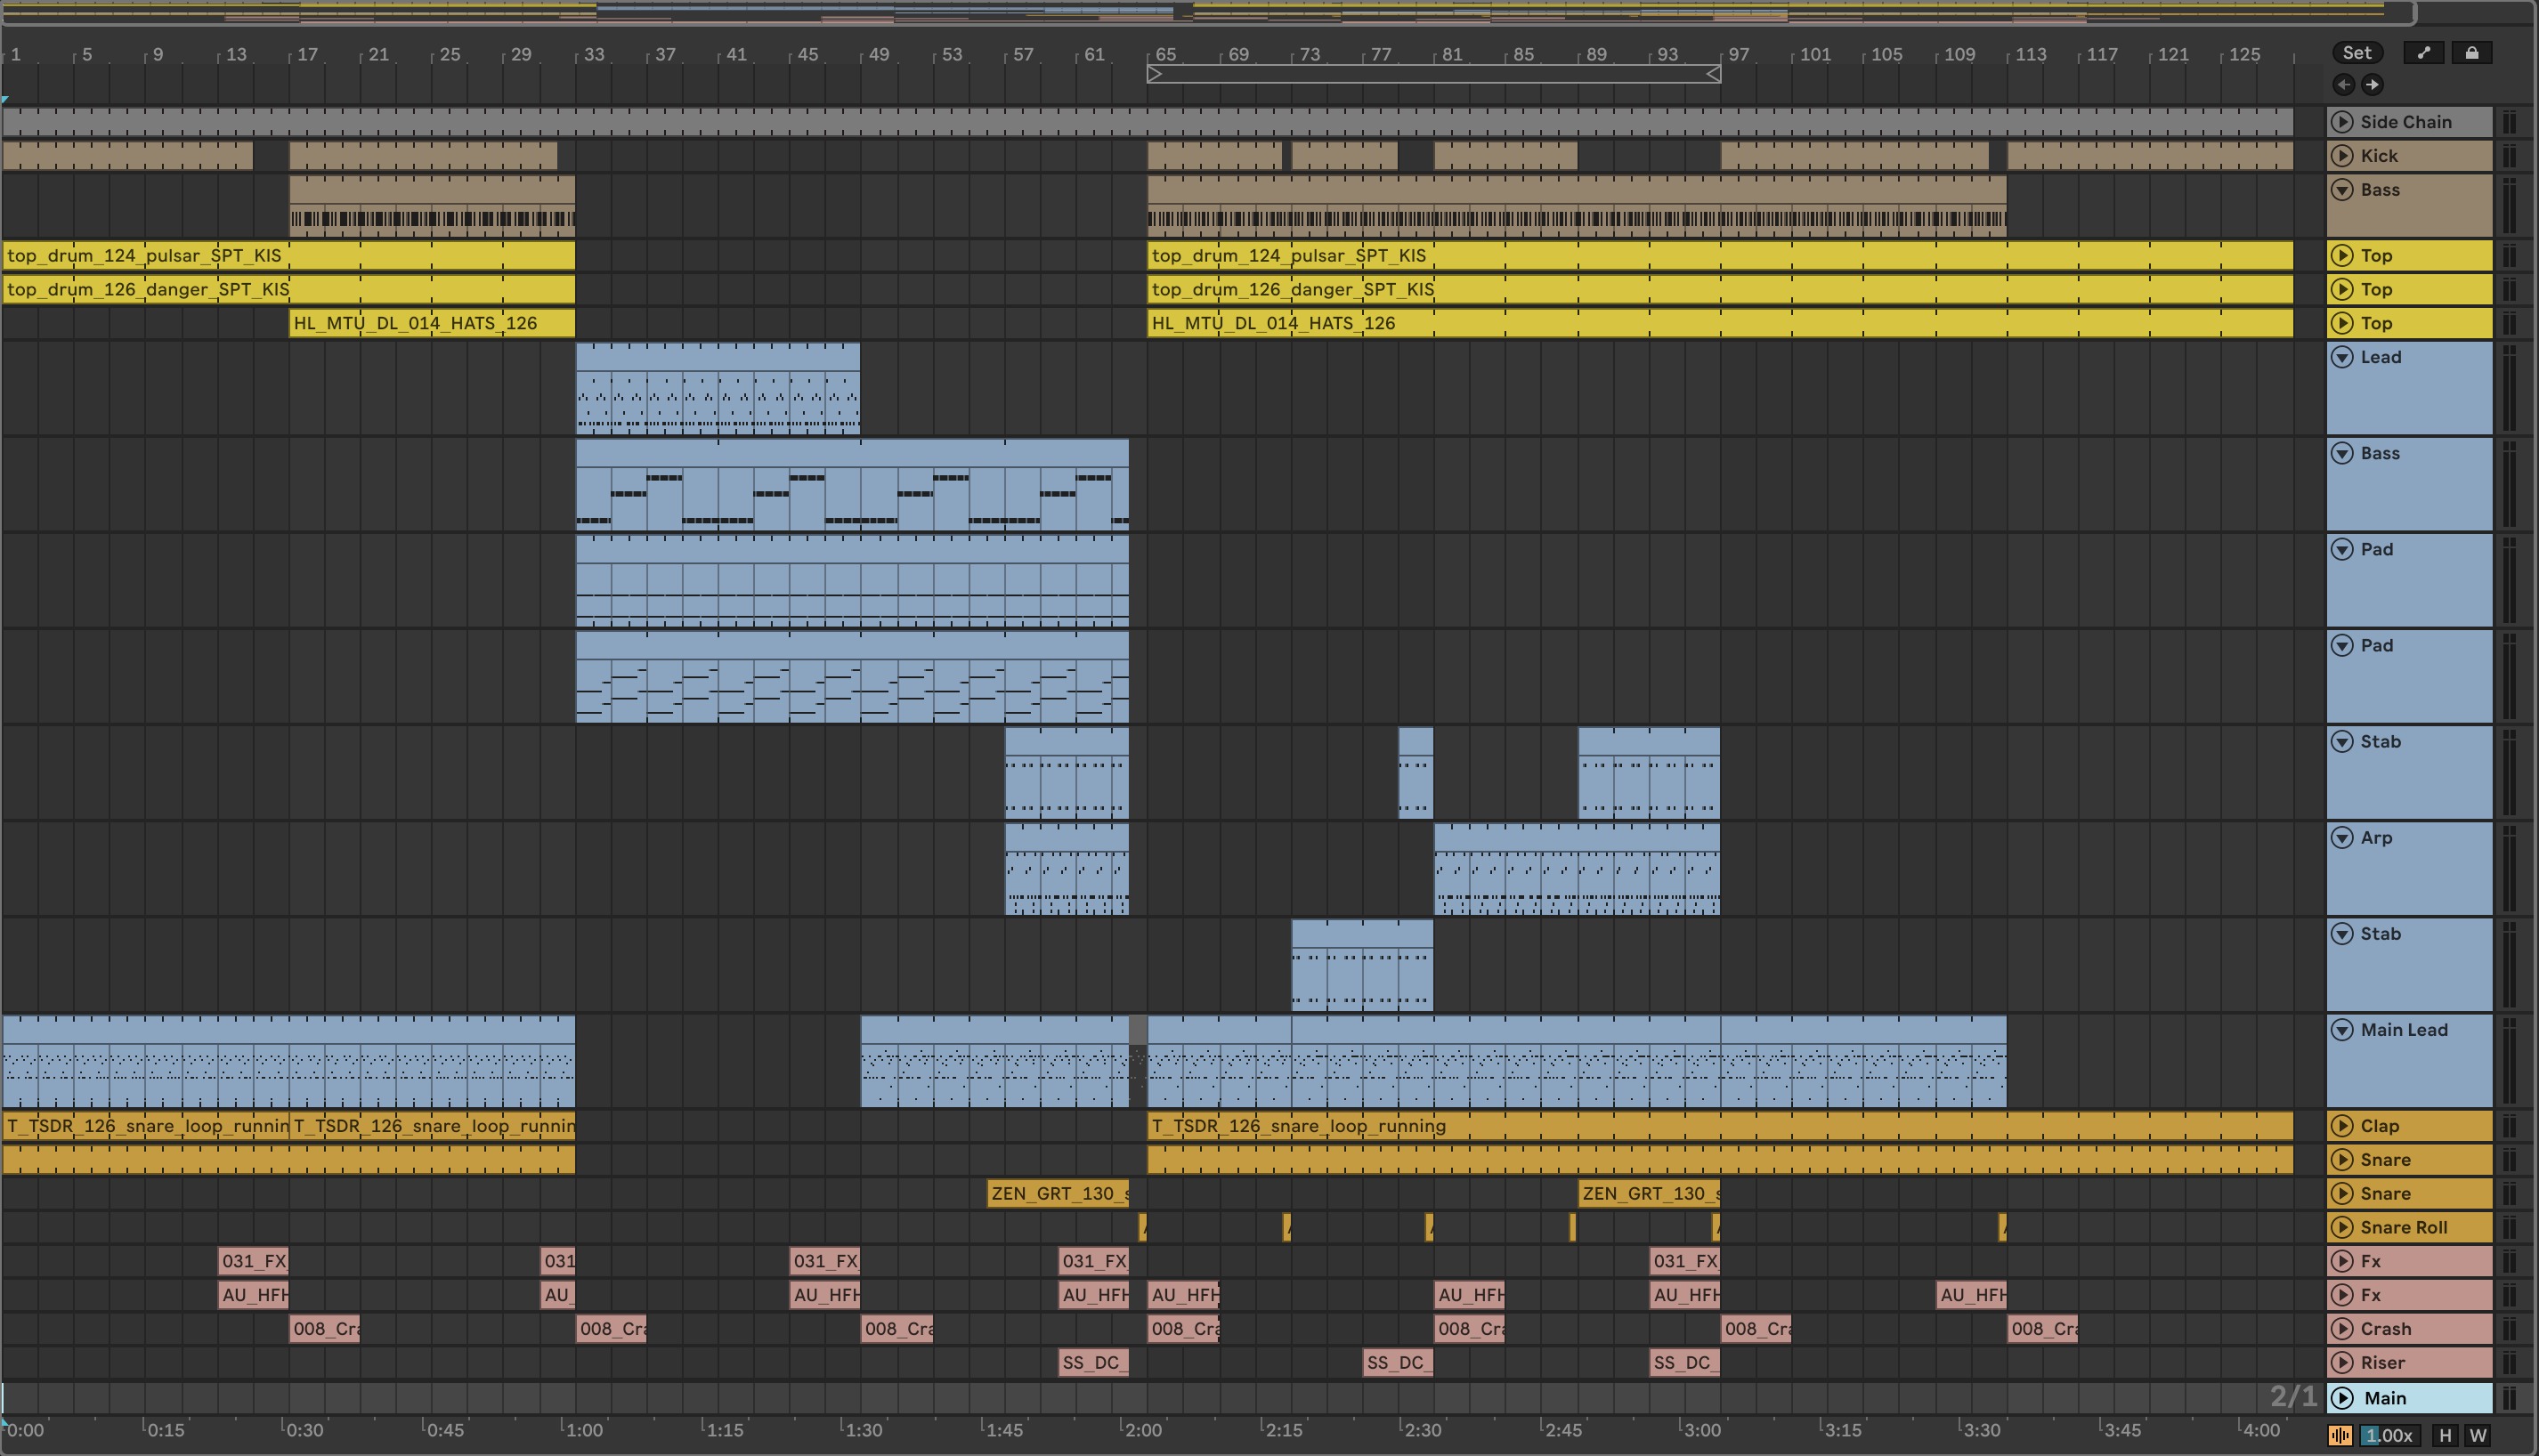Click the orange waveform icon at bottom right
Image resolution: width=2539 pixels, height=1456 pixels.
coord(2340,1435)
